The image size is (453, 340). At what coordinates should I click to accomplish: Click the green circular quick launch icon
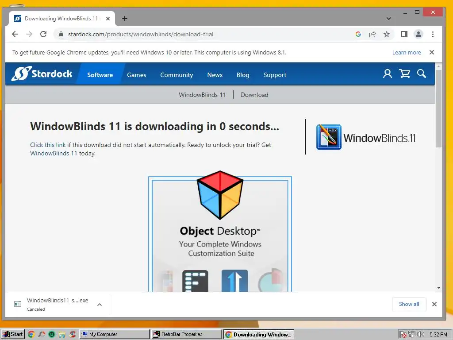click(52, 334)
